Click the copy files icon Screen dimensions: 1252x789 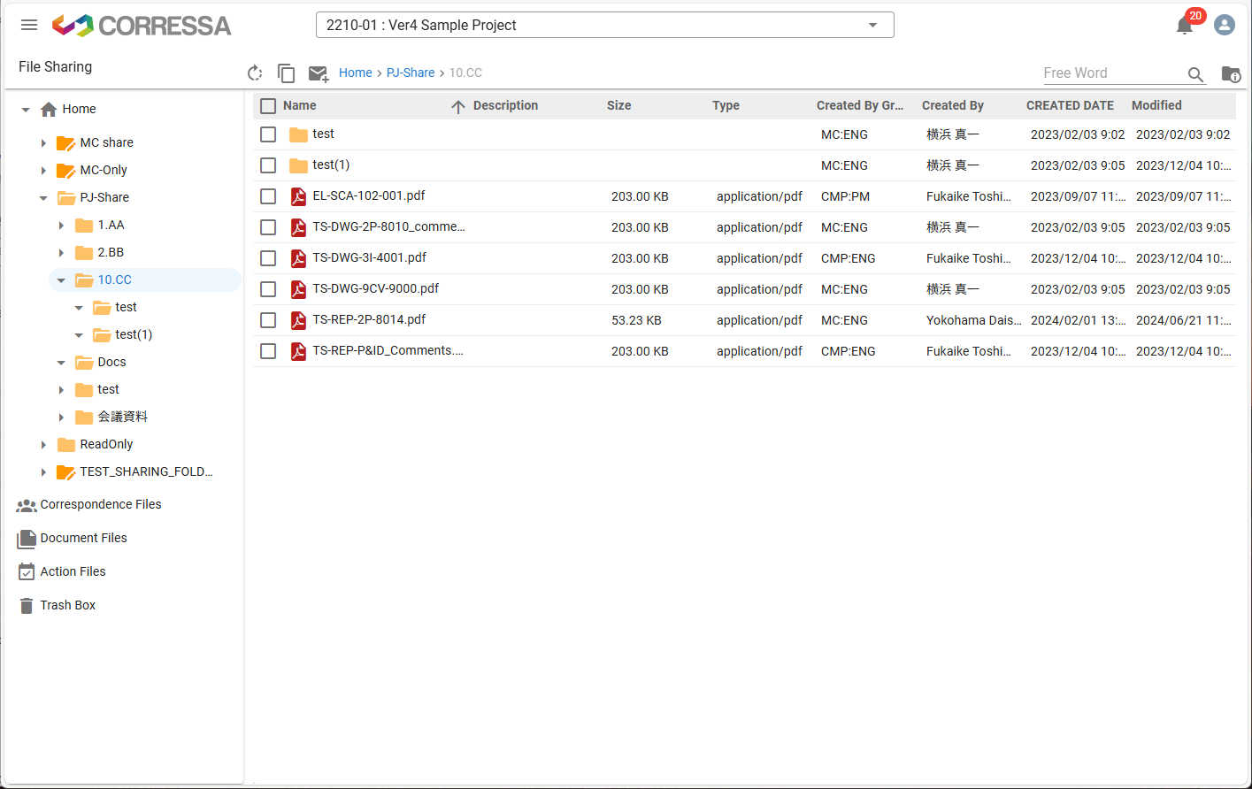287,73
